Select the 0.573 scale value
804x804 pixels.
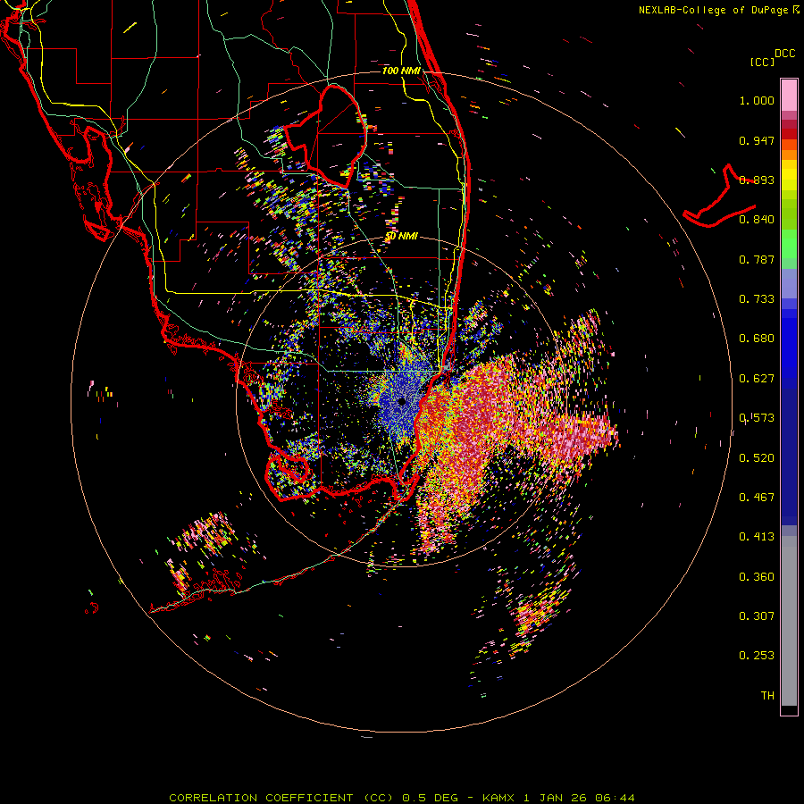(x=757, y=418)
